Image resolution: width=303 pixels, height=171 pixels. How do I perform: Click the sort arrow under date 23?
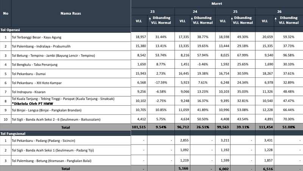[150, 18]
